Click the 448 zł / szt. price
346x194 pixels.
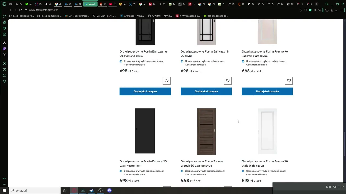coord(191,181)
